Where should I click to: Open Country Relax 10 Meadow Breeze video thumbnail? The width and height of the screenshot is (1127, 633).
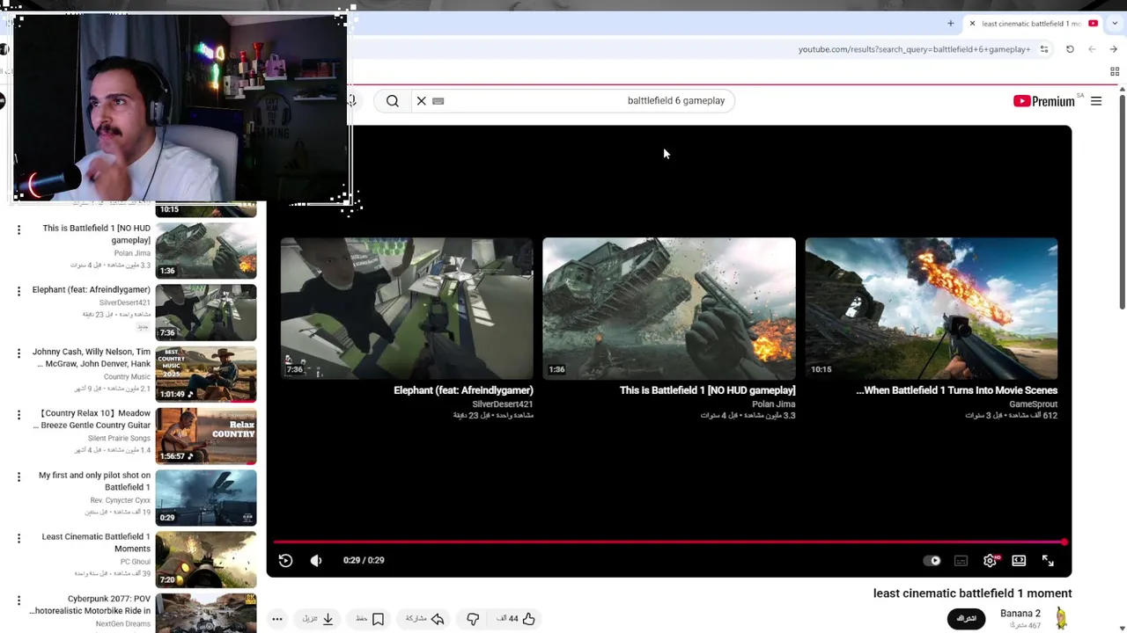[x=206, y=436]
